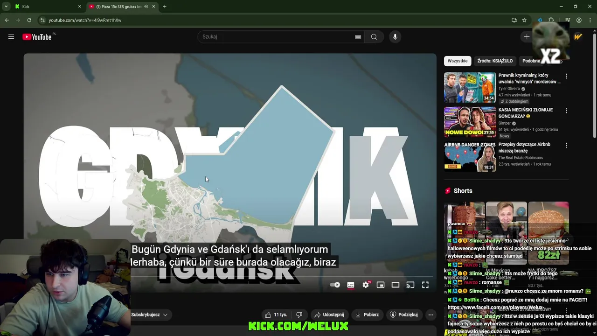Open a new browser tab
597x336 pixels.
(165, 7)
